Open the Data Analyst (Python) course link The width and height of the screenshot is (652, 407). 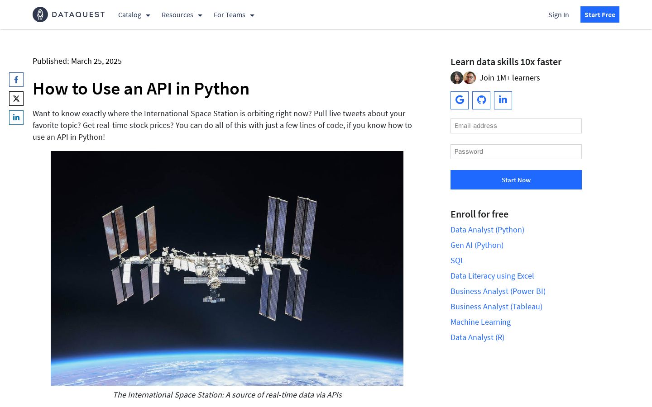(x=487, y=230)
